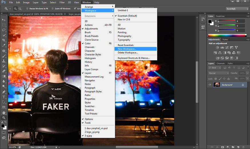Select the Move tool
250x149 pixels.
(4, 20)
